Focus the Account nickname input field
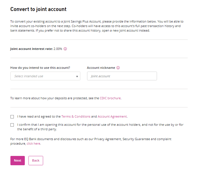Image resolution: width=197 pixels, height=172 pixels. pos(122,76)
